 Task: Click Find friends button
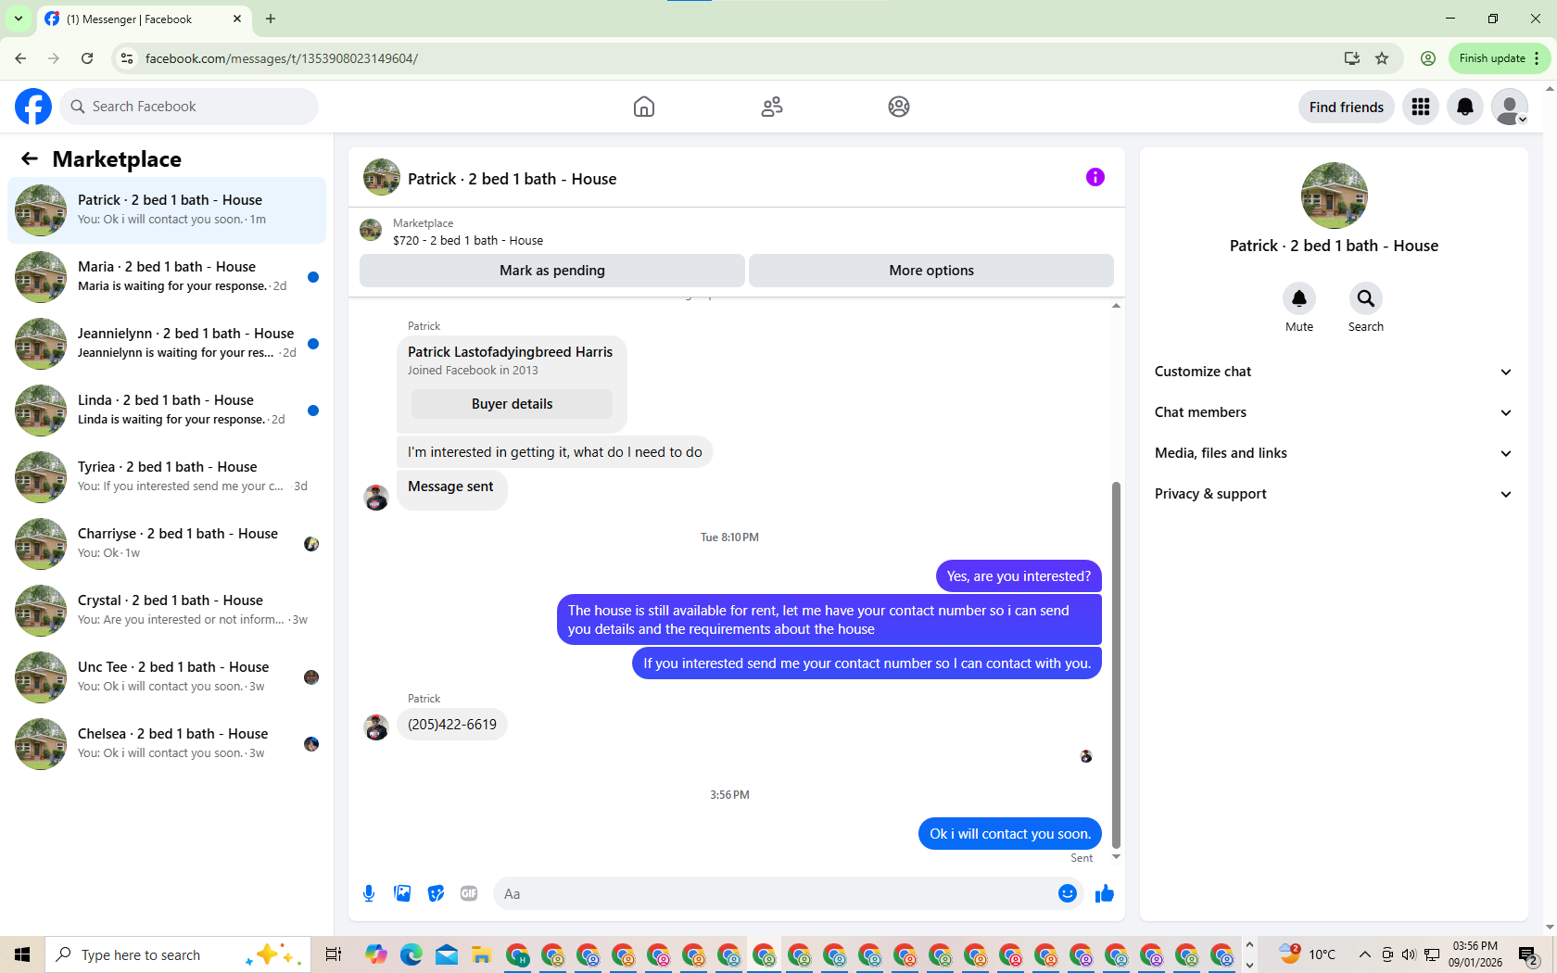(x=1346, y=107)
